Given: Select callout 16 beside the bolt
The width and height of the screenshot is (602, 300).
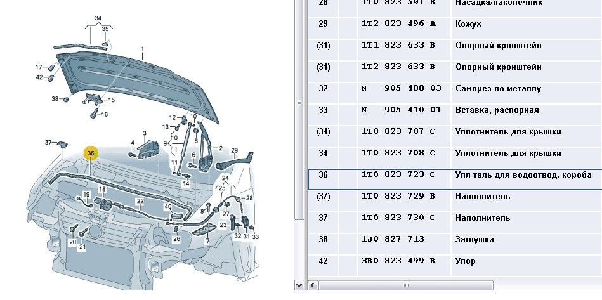Looking at the screenshot, I should [x=104, y=114].
